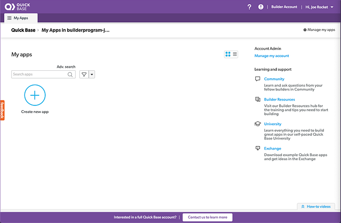The height and width of the screenshot is (223, 341).
Task: Expand the filter dropdown arrow
Action: pos(92,75)
